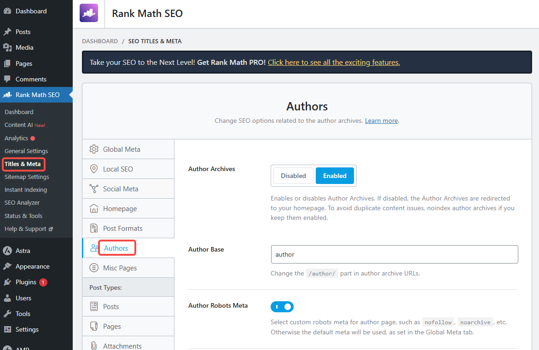Switch to the Authors tab
The width and height of the screenshot is (539, 350).
click(116, 247)
